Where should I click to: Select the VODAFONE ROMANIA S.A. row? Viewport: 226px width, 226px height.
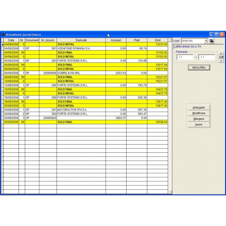85,48
